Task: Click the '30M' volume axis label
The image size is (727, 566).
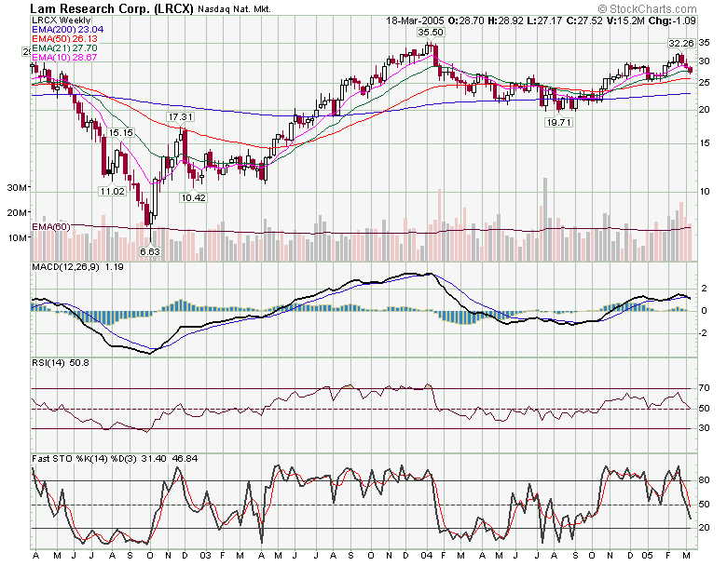Action: (18, 188)
